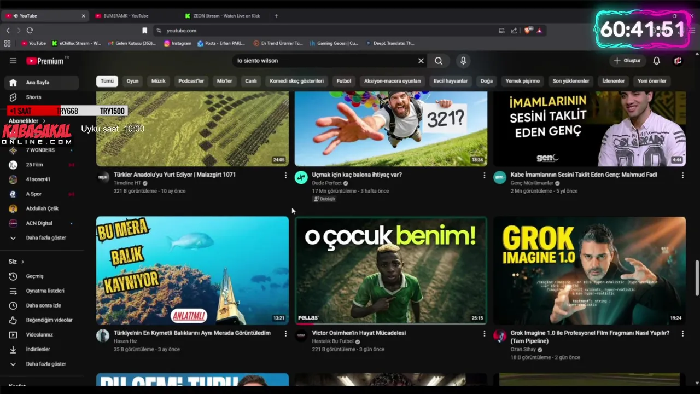
Task: Select the Canlı filter chip
Action: [251, 81]
